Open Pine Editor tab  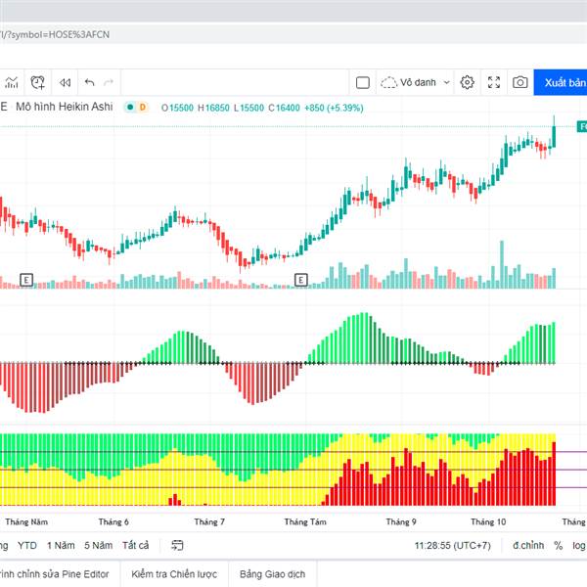tap(54, 574)
